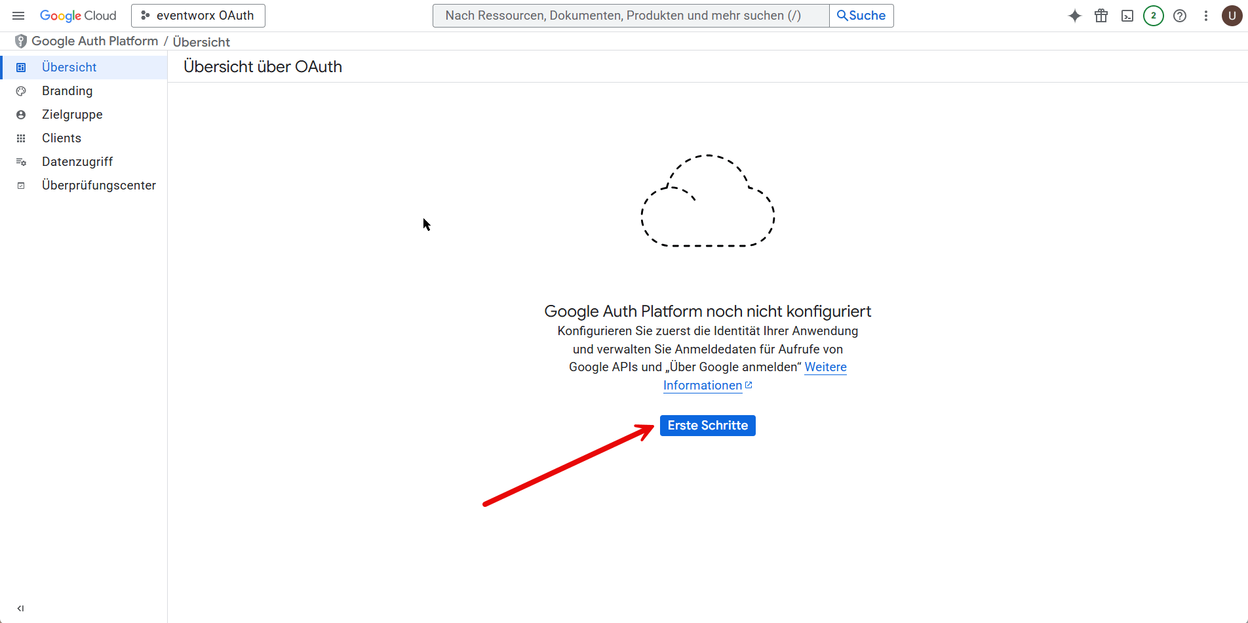Open the gift box free trial icon
This screenshot has height=623, width=1248.
(x=1101, y=16)
